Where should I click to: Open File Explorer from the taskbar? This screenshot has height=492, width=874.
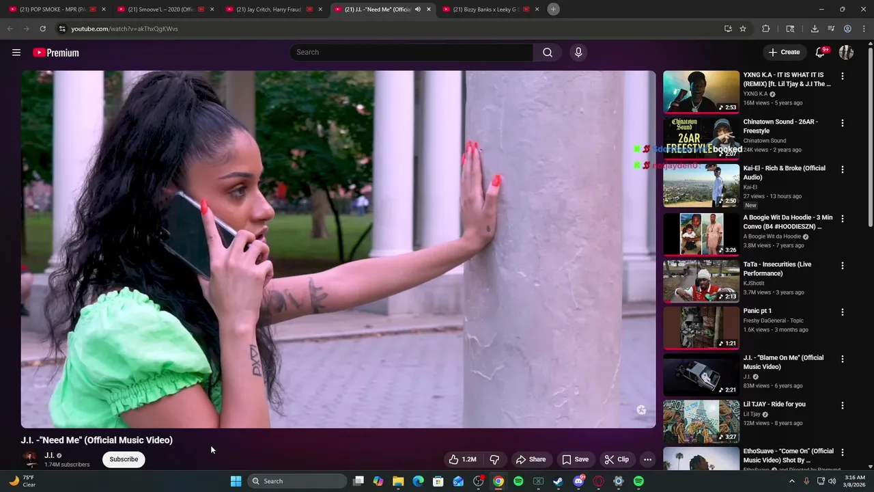(x=398, y=481)
